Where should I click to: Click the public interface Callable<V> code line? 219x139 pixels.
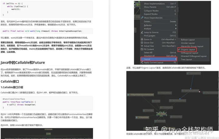point(19,102)
